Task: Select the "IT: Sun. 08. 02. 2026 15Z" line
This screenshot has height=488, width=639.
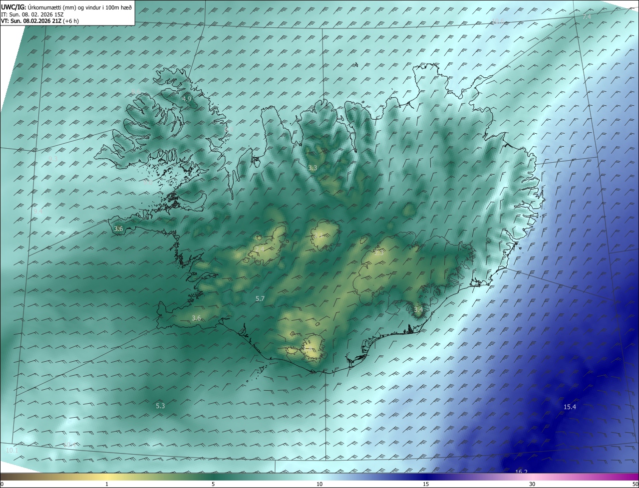Action: [x=32, y=14]
